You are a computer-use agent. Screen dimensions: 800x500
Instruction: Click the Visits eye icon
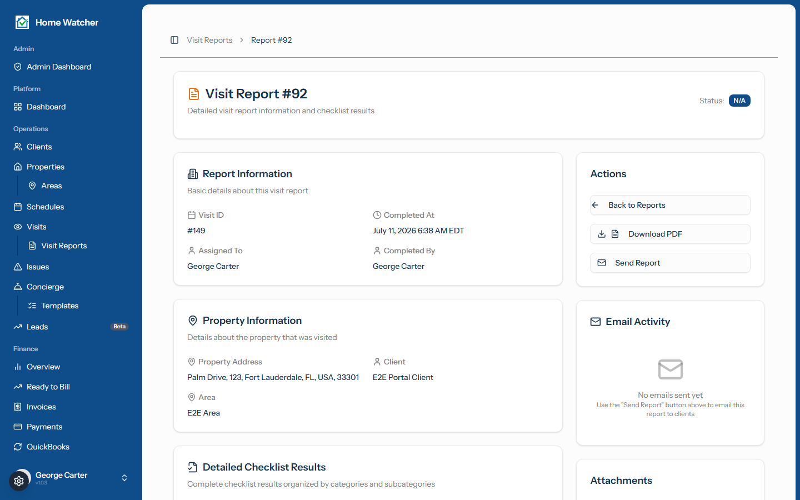(x=18, y=227)
